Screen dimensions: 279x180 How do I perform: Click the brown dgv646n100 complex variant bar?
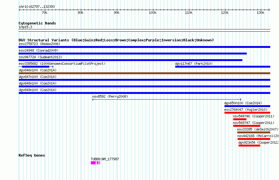click(x=144, y=73)
